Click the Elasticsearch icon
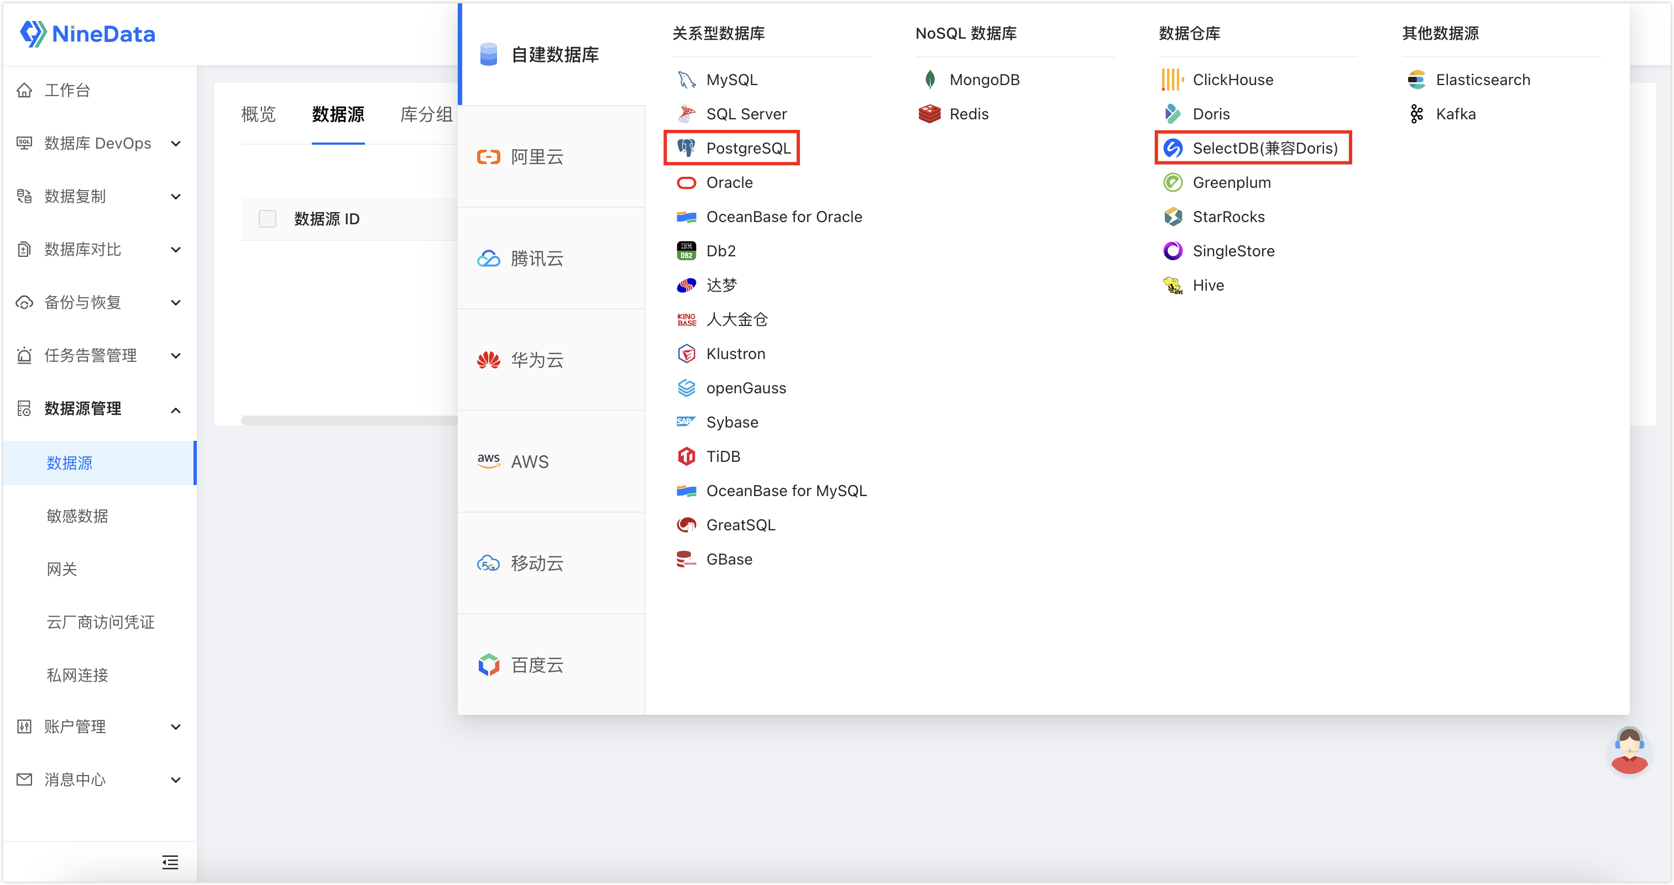The width and height of the screenshot is (1674, 885). point(1416,80)
